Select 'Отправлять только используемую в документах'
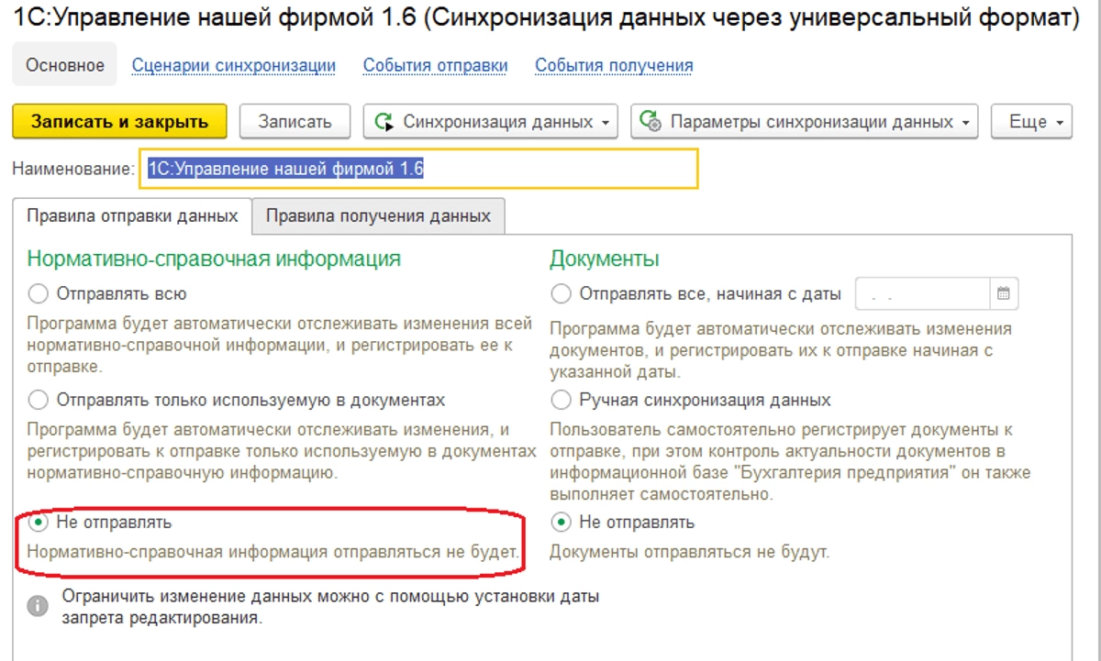The height and width of the screenshot is (661, 1101). [38, 401]
